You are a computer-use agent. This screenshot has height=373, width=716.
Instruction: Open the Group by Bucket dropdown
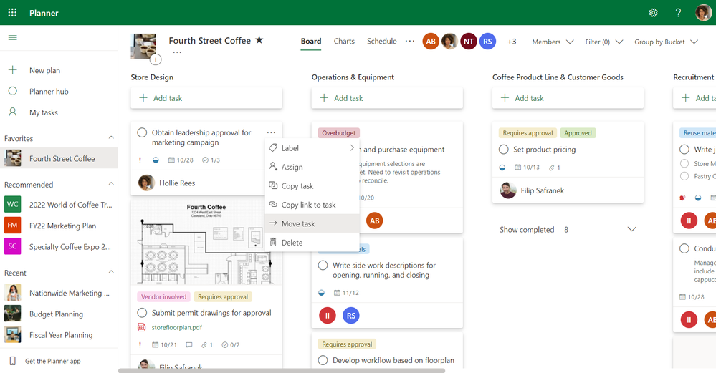[x=667, y=42]
